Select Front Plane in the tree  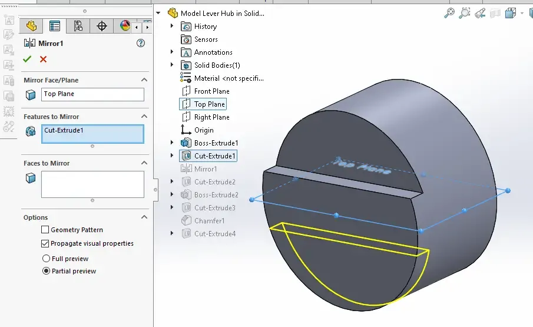coord(212,91)
